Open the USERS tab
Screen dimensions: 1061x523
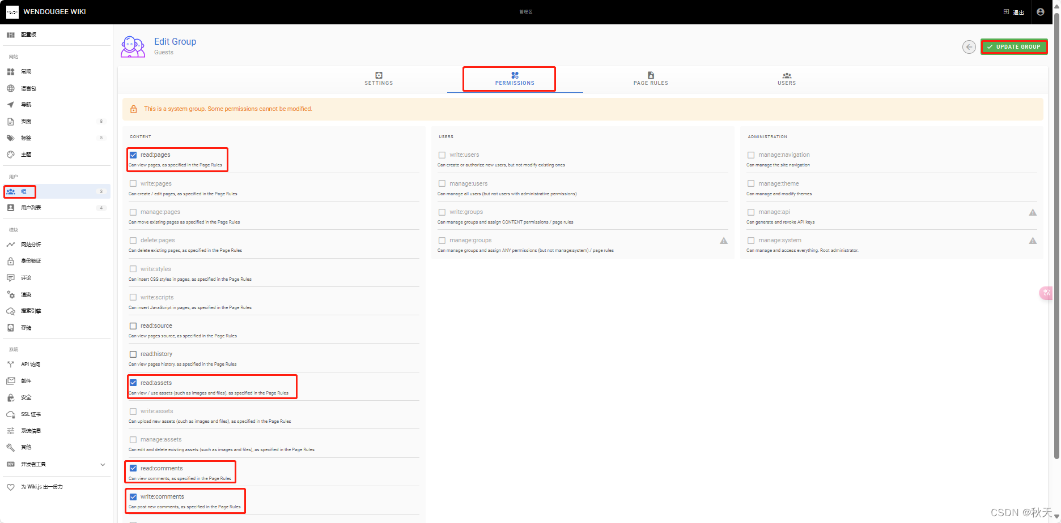787,79
